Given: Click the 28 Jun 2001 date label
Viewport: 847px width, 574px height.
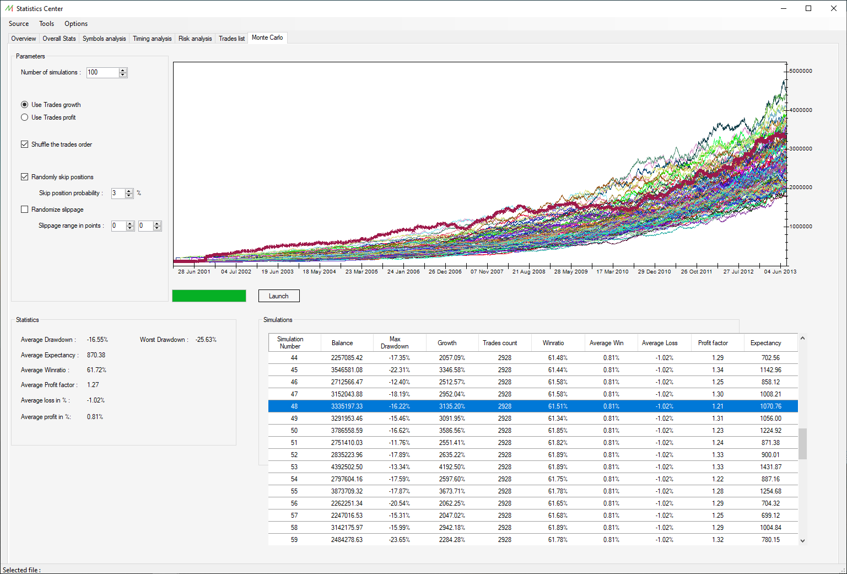Looking at the screenshot, I should (x=194, y=272).
